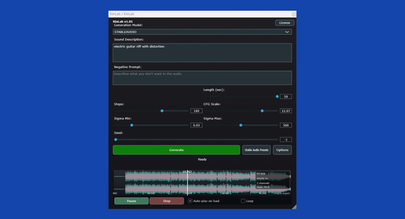Stop the audio playback

pos(167,201)
